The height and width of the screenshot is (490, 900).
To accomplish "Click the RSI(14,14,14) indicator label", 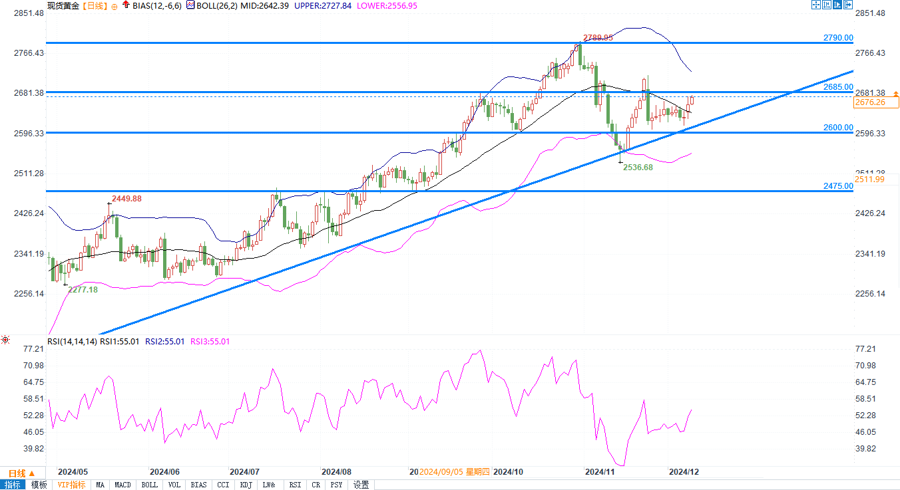I will click(71, 341).
